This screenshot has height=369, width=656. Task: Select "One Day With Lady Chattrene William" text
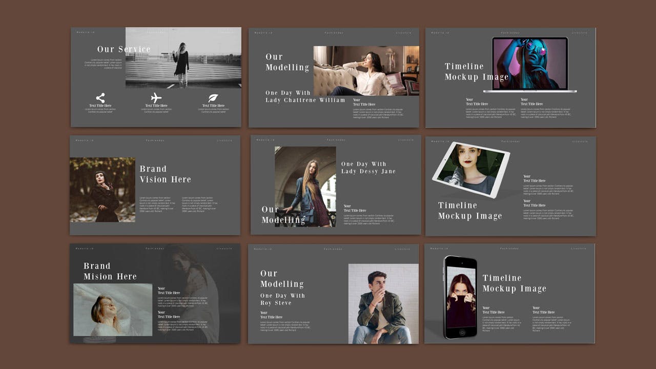(305, 96)
